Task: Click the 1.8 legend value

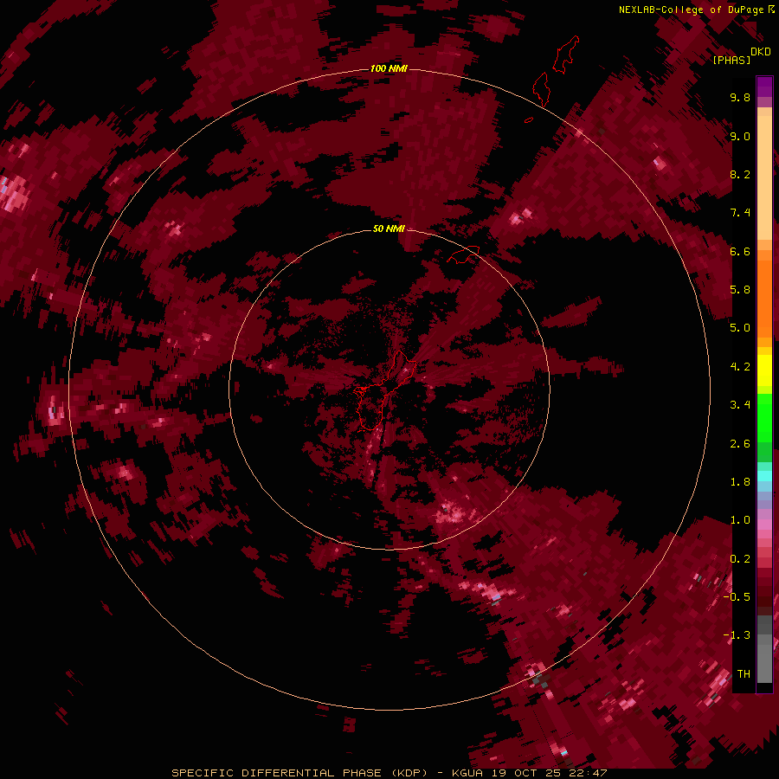Action: point(740,482)
